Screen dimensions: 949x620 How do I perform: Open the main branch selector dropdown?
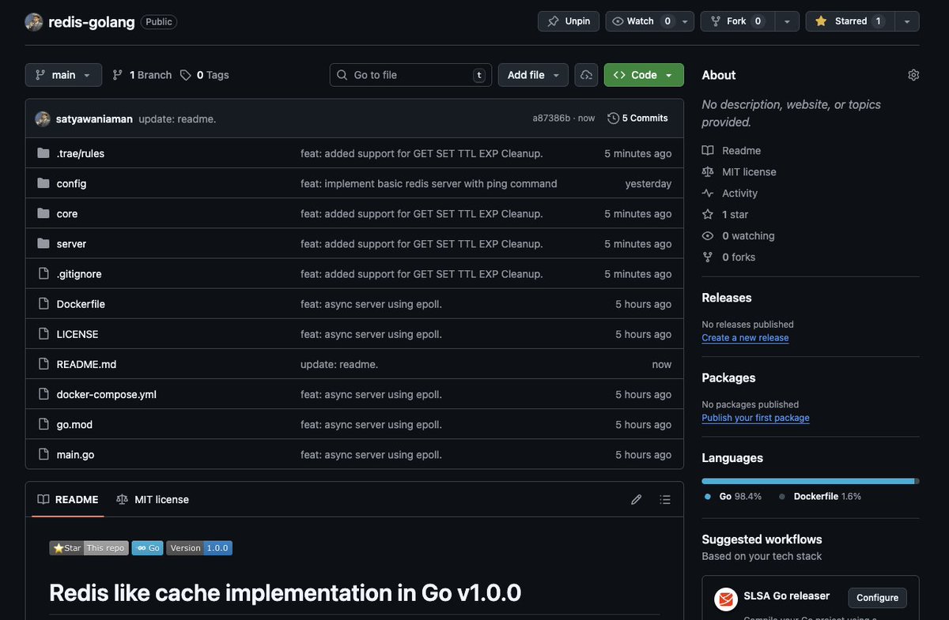[x=63, y=75]
